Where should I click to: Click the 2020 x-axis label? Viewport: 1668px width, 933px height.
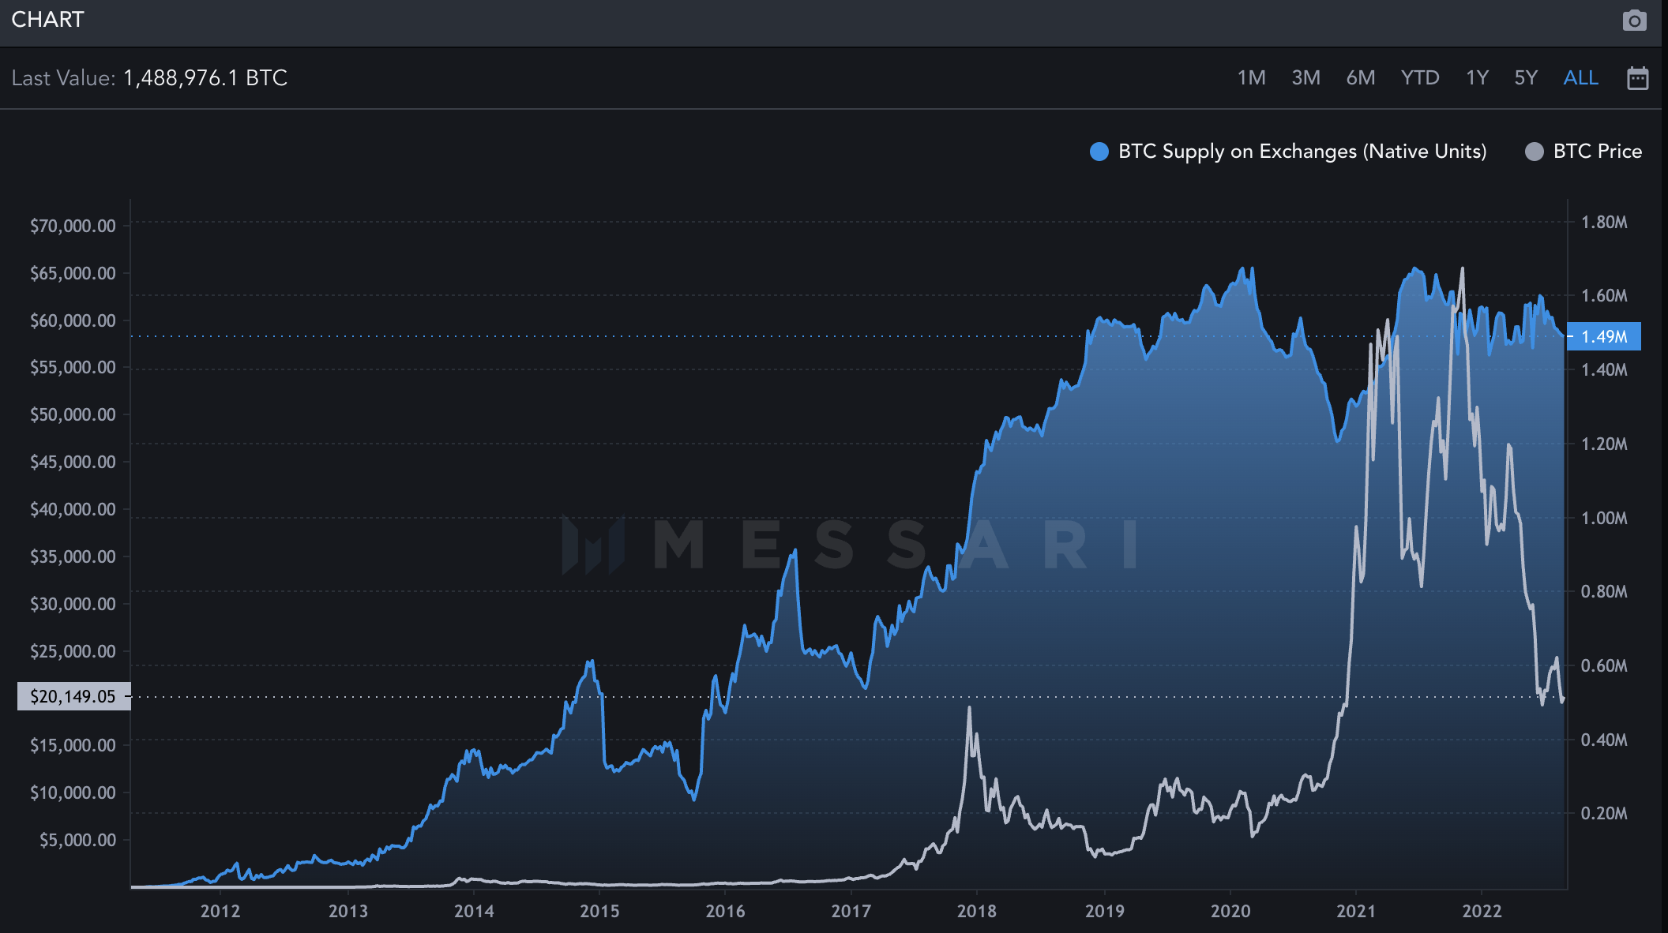click(x=1230, y=911)
